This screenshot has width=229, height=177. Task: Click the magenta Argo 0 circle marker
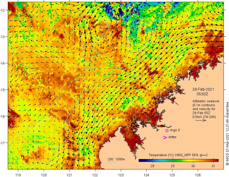point(167,130)
